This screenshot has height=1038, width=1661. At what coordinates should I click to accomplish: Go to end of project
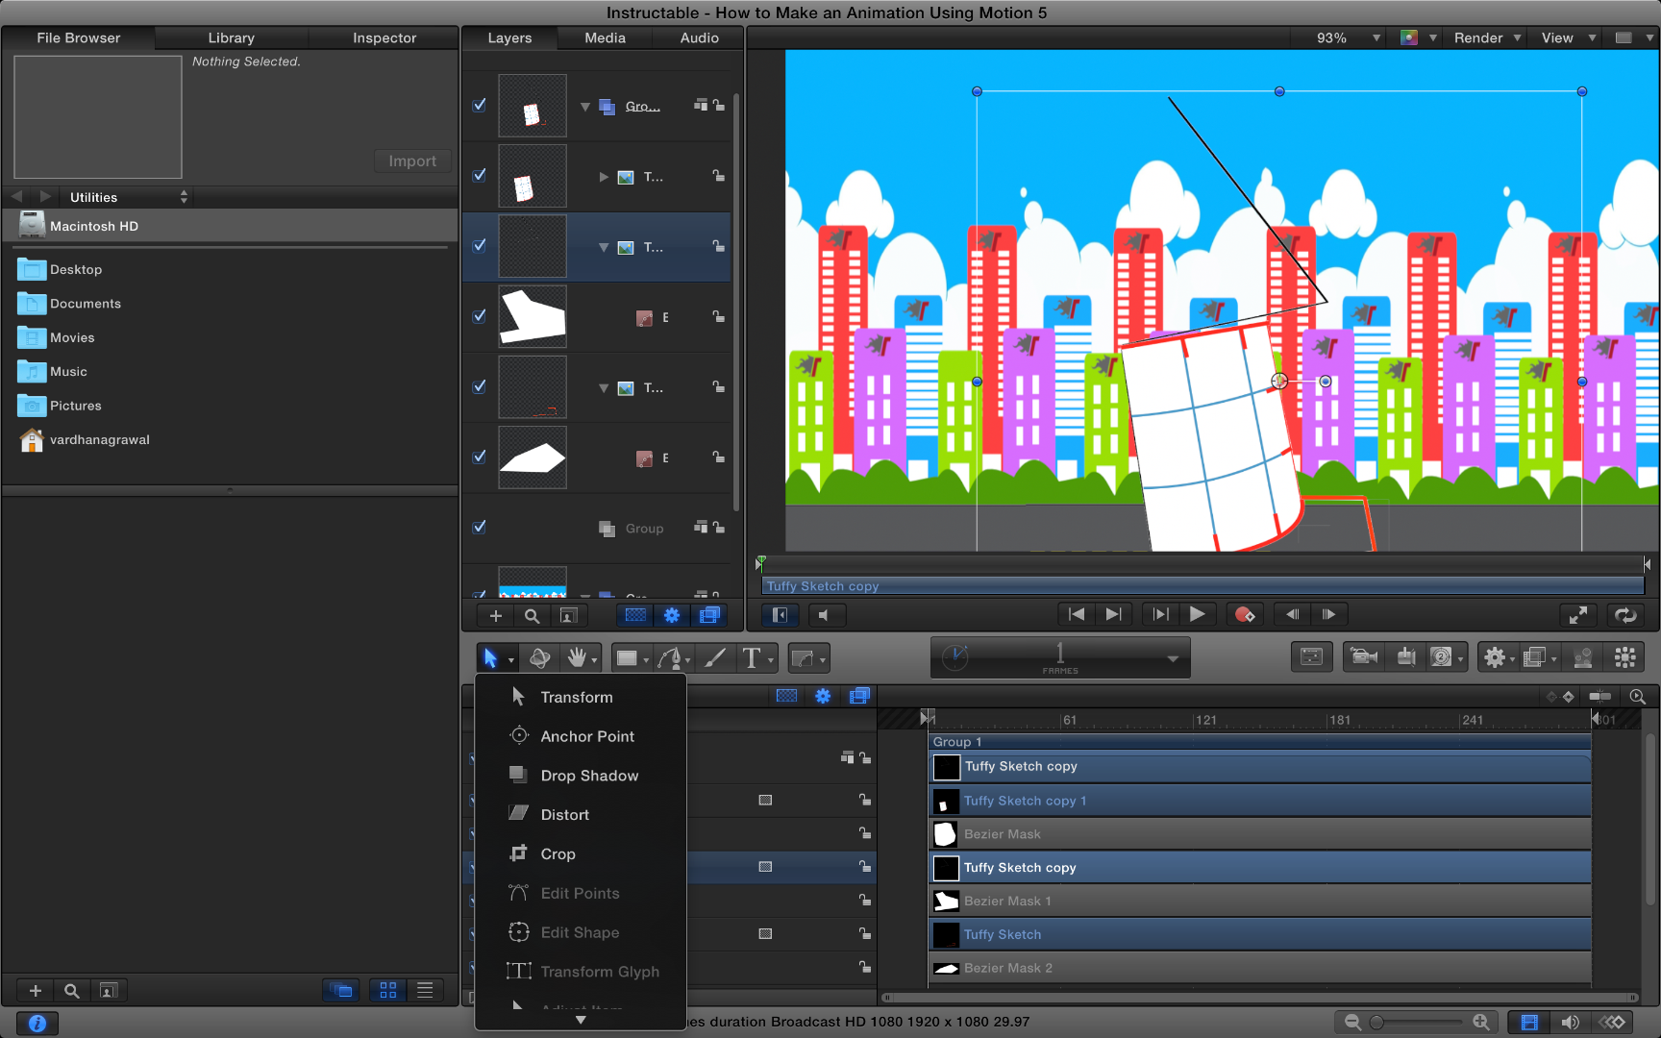coord(1113,614)
